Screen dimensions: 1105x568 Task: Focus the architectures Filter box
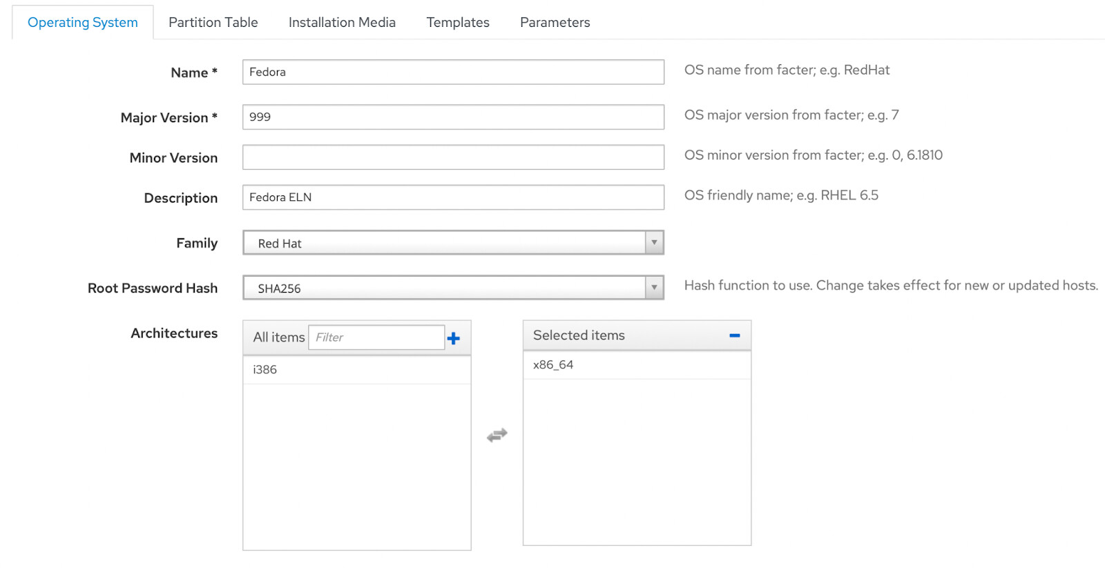[376, 337]
